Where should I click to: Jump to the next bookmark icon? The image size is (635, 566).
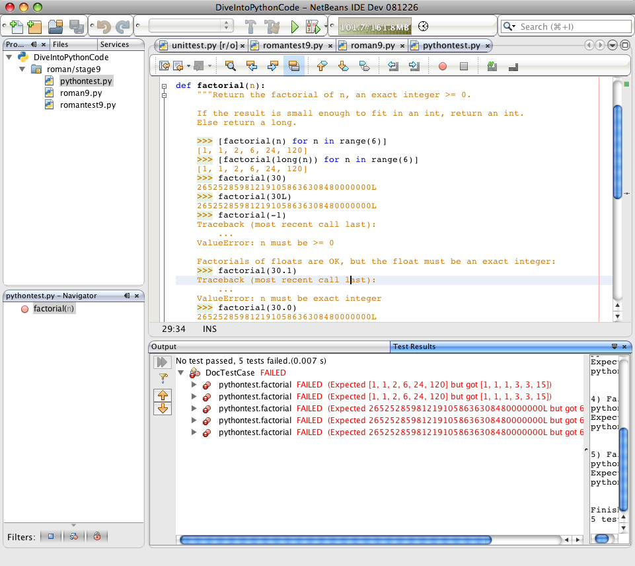tap(343, 65)
